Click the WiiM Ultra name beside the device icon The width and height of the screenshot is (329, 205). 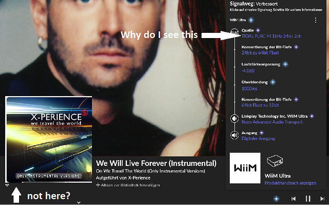[x=278, y=176]
